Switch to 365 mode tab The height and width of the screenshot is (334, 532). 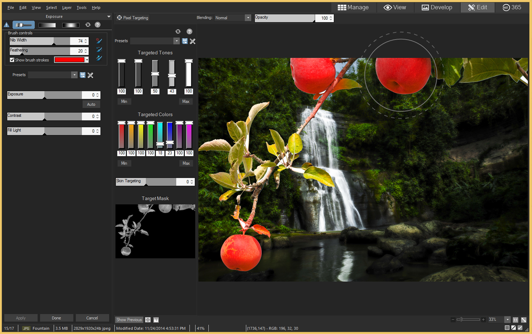(512, 7)
